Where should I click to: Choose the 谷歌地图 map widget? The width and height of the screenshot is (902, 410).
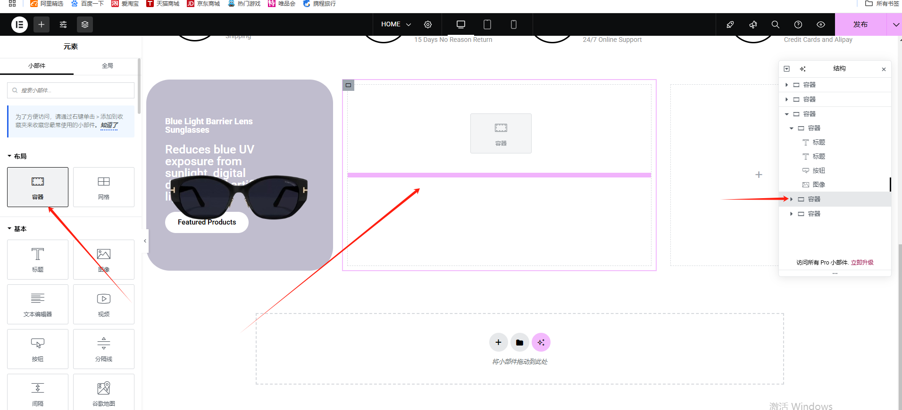(104, 394)
